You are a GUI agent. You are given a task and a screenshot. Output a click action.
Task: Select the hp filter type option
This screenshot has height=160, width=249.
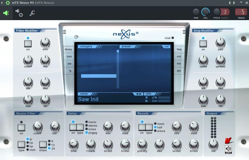click(28, 143)
